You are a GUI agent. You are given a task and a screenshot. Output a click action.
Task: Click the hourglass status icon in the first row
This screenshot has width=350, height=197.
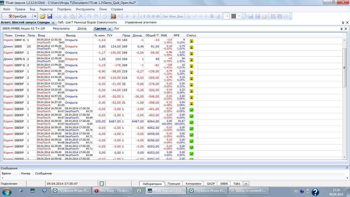[191, 41]
